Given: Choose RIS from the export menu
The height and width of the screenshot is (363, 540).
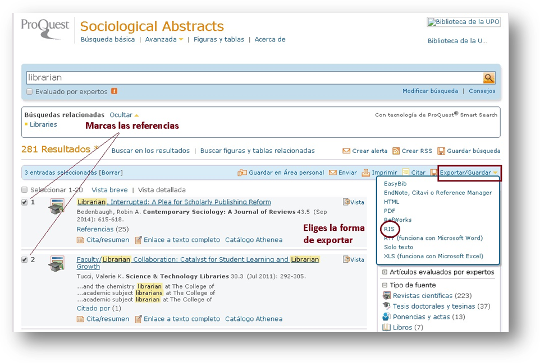Looking at the screenshot, I should (x=389, y=229).
